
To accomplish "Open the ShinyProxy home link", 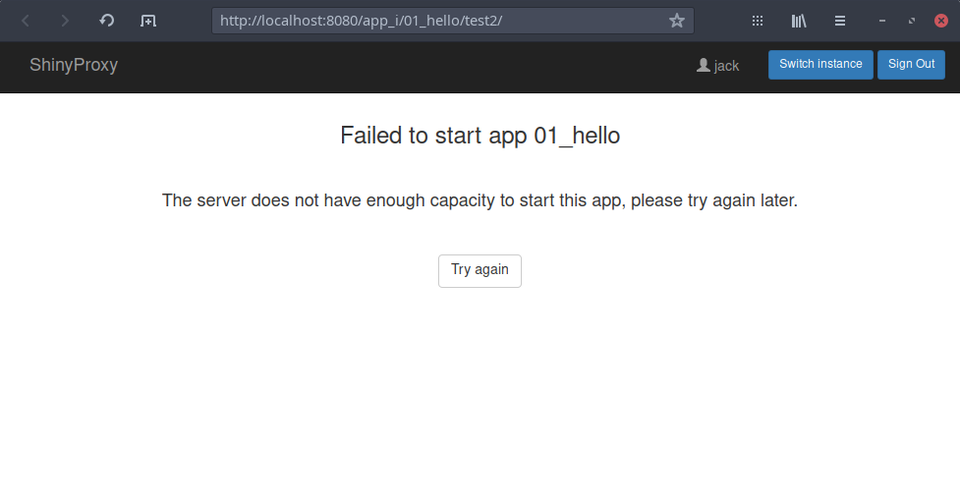I will click(x=74, y=65).
